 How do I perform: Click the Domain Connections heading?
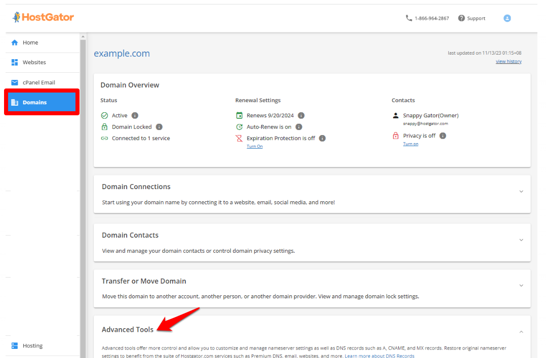pos(136,187)
